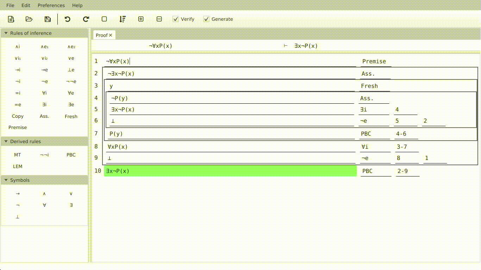Insert the disjunction ∨ symbol
Viewport: 481px width, 270px height.
point(71,194)
